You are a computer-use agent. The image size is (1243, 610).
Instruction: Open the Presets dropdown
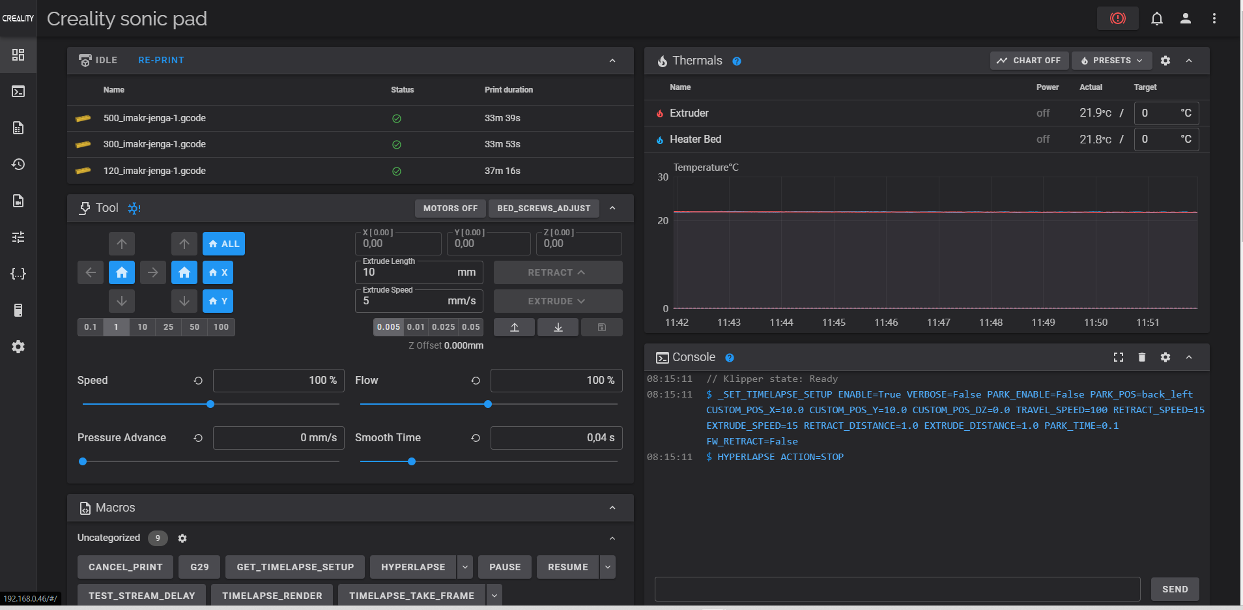coord(1111,61)
